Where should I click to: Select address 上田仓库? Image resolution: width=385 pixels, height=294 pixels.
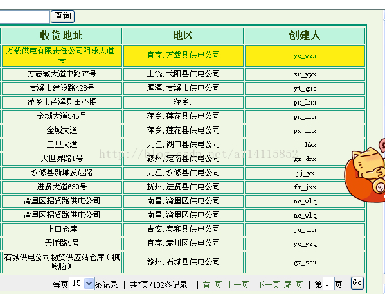[62, 230]
